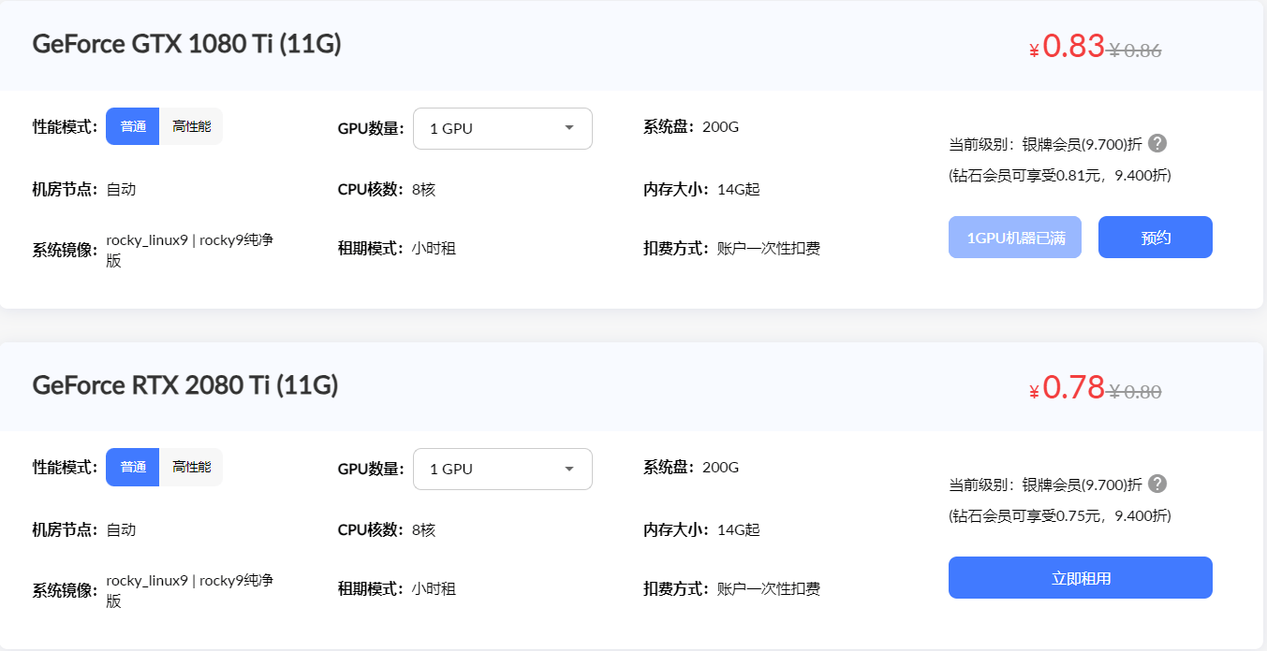
Task: Click 钻石会员可享受0.81元 discount note
Action: 1060,175
